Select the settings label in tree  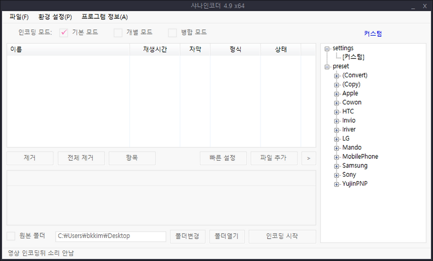343,48
